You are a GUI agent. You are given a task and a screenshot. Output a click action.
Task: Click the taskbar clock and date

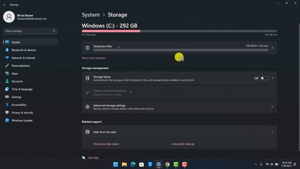pyautogui.click(x=286, y=164)
